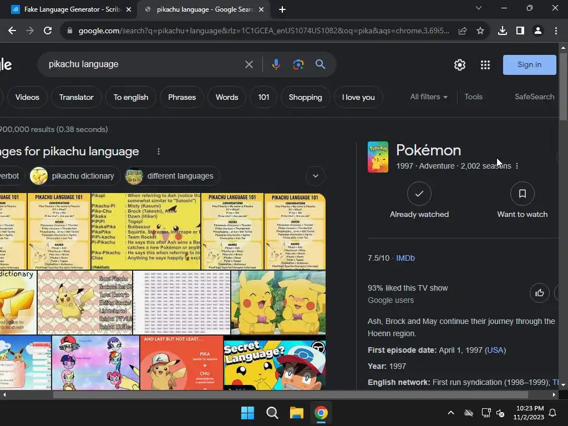Open the two laughing Pikachus image

click(278, 302)
